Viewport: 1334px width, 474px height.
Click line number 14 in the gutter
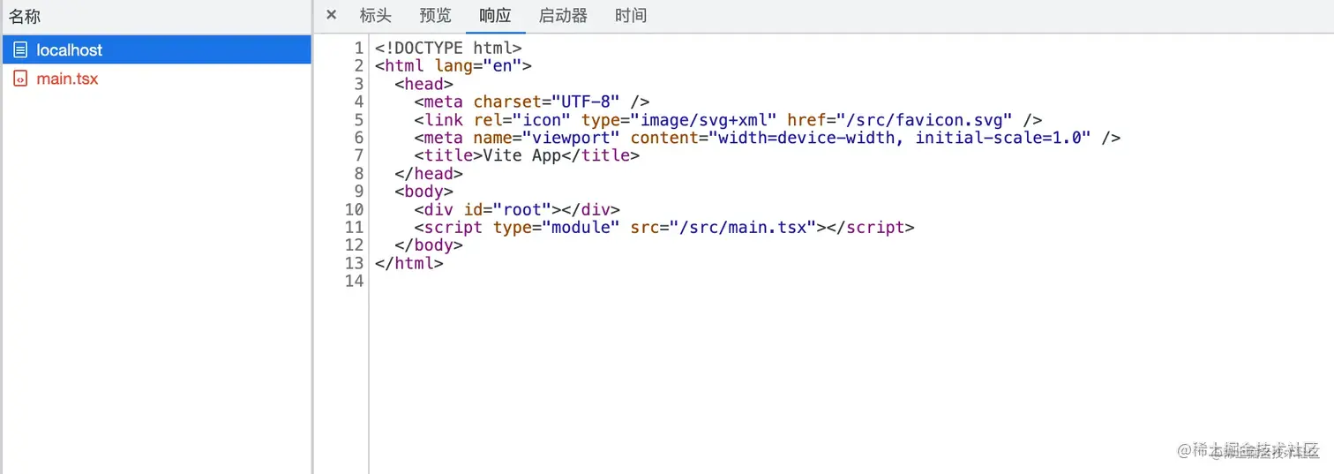(354, 281)
